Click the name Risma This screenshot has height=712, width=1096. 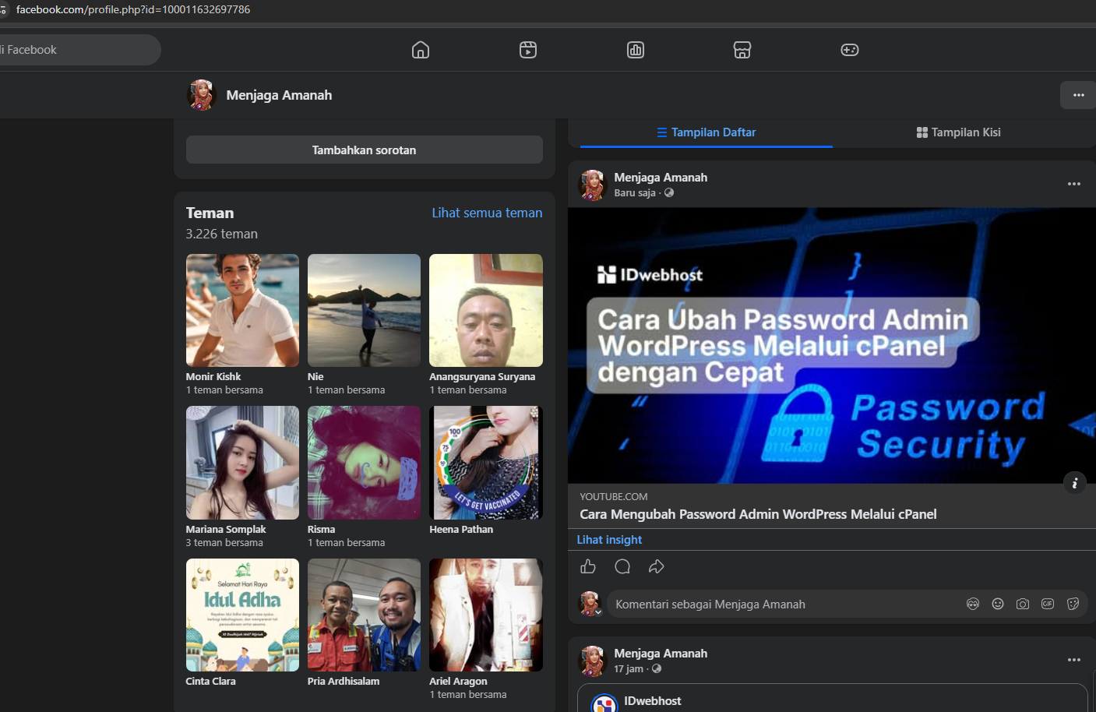pyautogui.click(x=321, y=530)
